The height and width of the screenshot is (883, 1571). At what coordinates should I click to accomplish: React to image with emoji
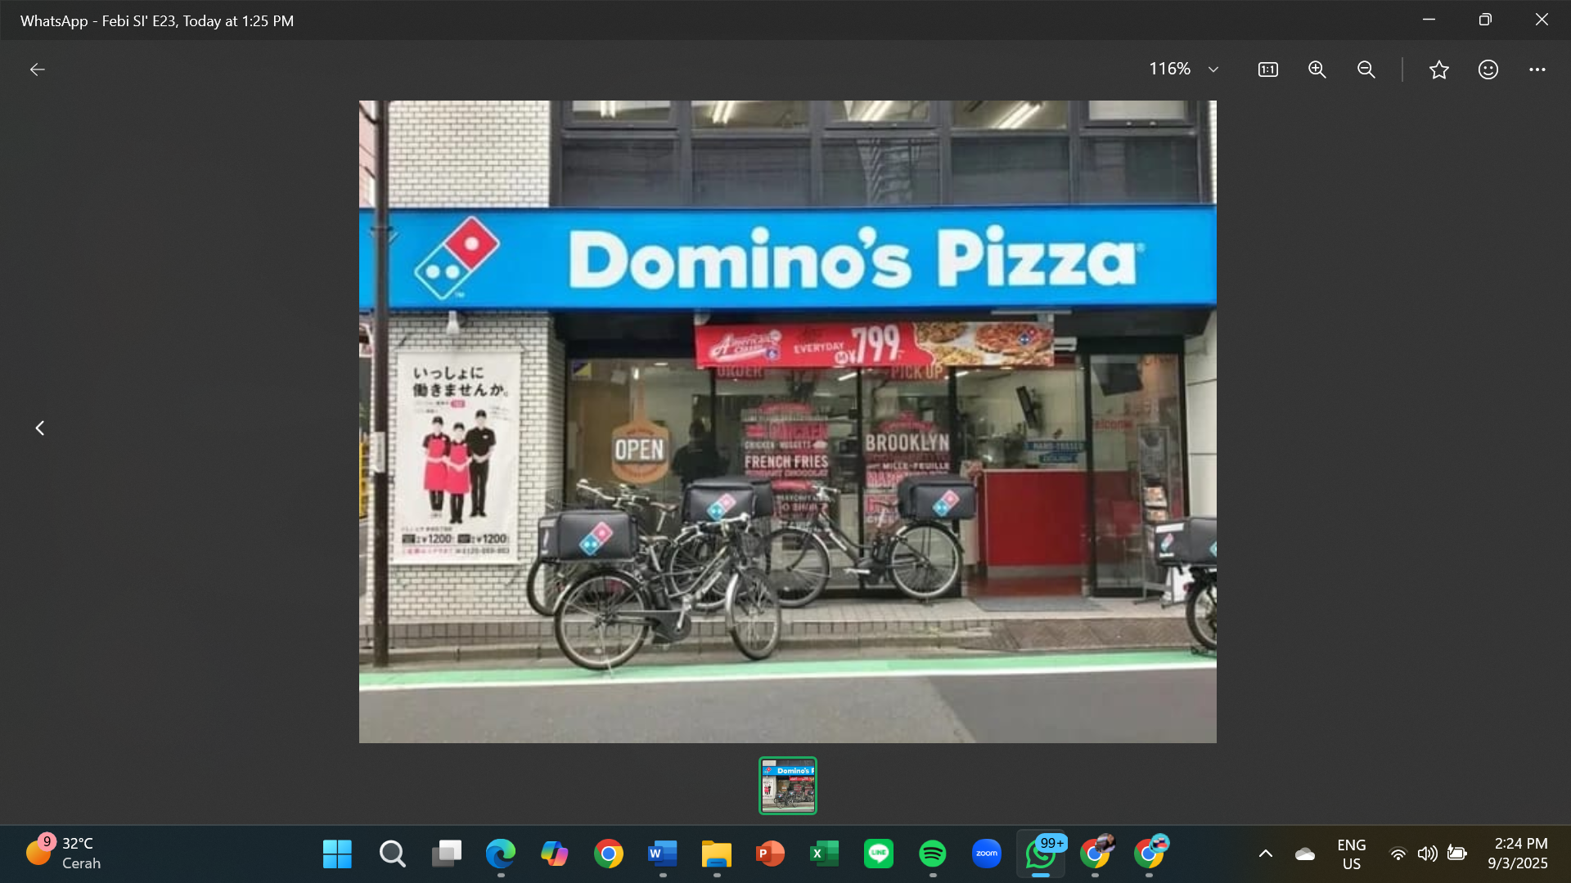1488,69
